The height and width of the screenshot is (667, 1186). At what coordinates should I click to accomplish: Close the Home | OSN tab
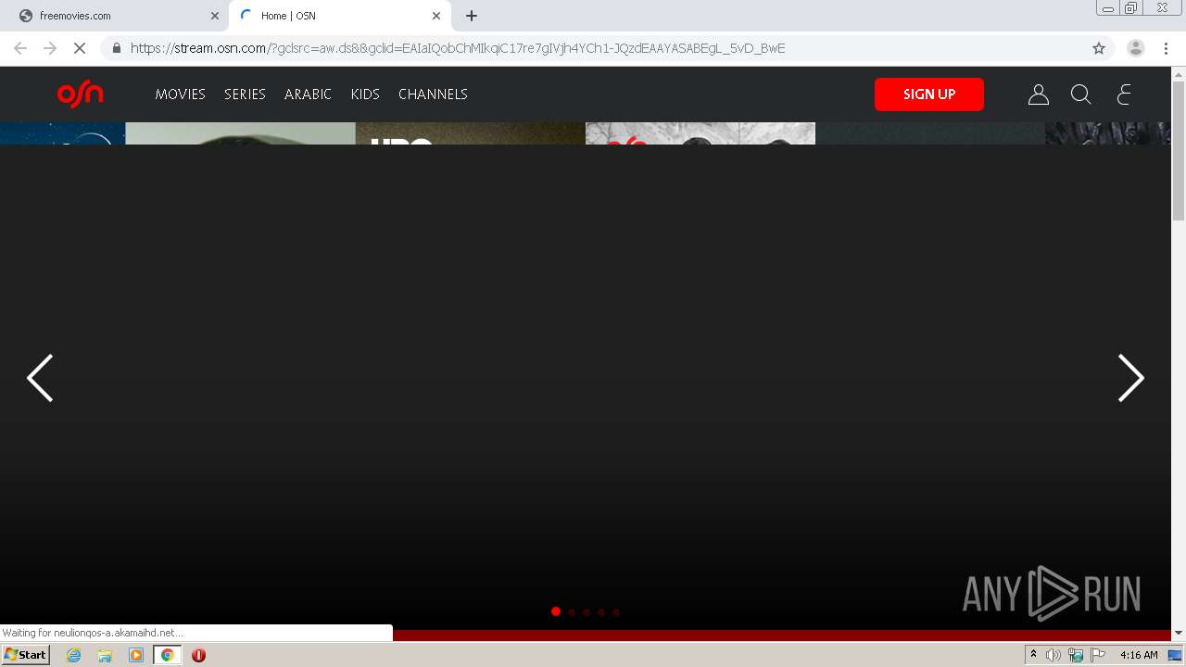point(436,16)
